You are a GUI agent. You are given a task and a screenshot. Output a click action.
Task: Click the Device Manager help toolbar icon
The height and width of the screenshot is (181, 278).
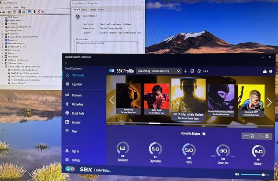click(x=19, y=12)
